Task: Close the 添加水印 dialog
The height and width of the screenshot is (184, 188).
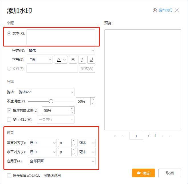Action: (177, 10)
